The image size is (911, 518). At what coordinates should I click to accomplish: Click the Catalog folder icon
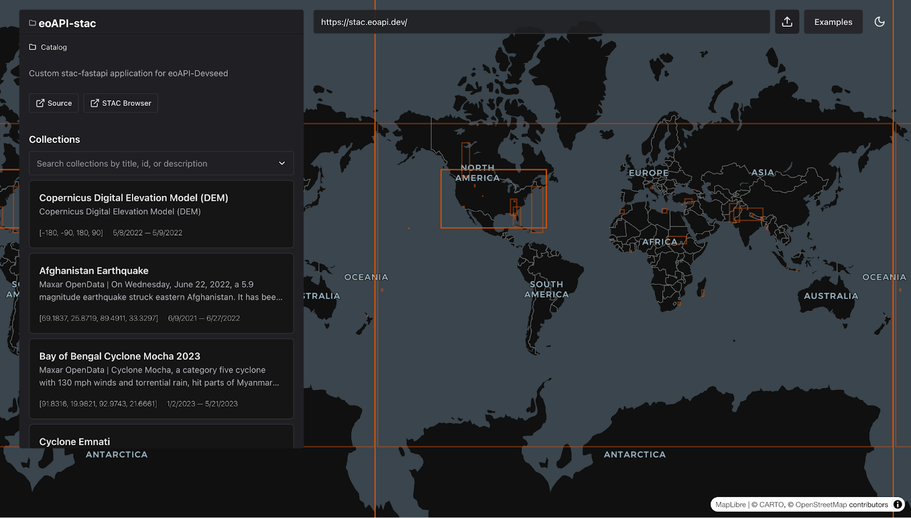pos(32,47)
